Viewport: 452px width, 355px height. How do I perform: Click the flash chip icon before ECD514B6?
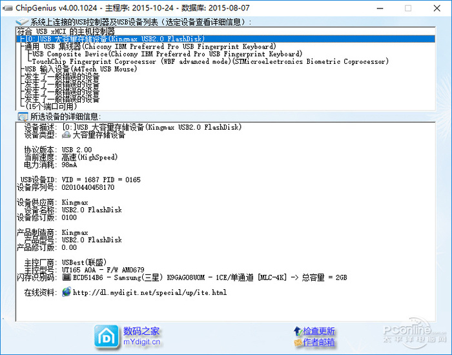[x=66, y=278]
